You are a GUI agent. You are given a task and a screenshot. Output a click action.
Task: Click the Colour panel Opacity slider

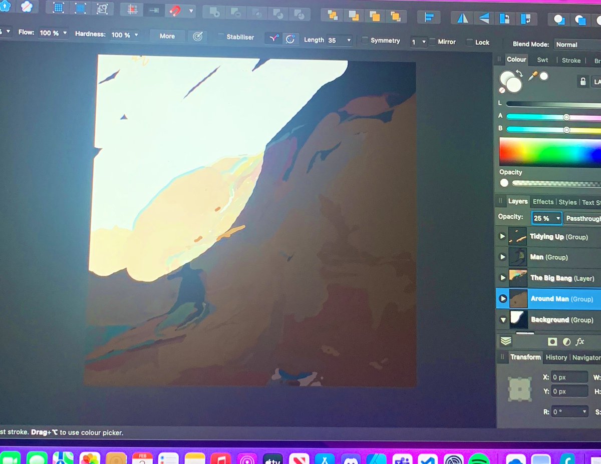point(556,184)
